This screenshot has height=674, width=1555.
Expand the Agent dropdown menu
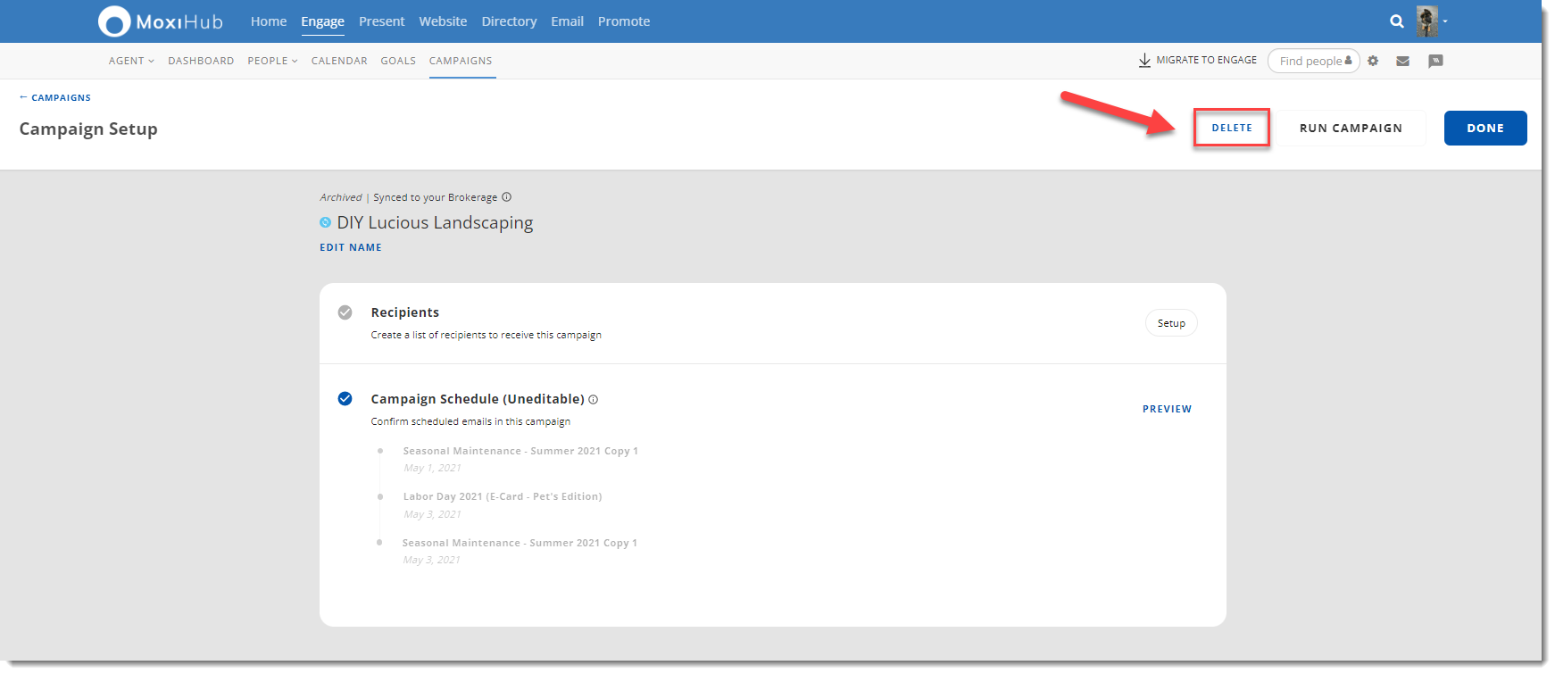click(x=131, y=61)
